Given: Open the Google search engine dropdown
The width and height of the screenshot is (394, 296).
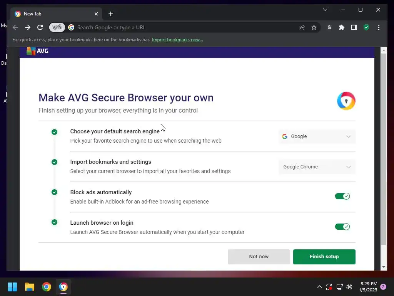Looking at the screenshot, I should tap(317, 136).
